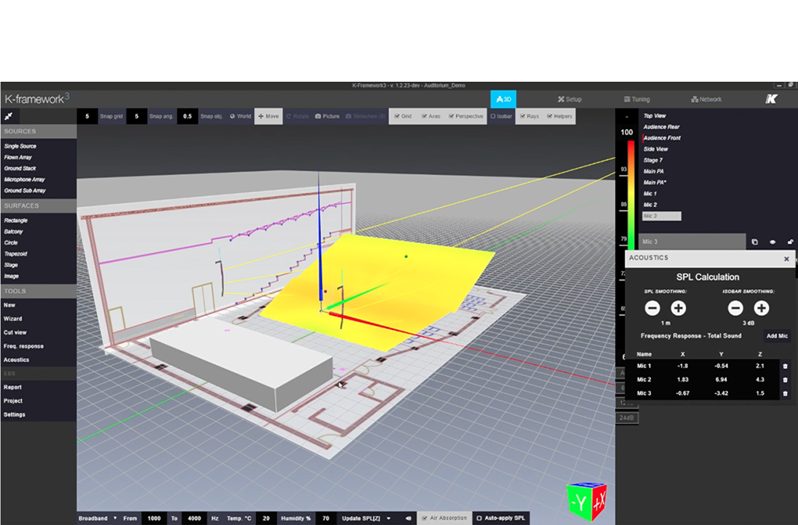Toggle the Rays checkbox

click(x=529, y=116)
